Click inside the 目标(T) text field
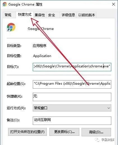 coord(72,67)
